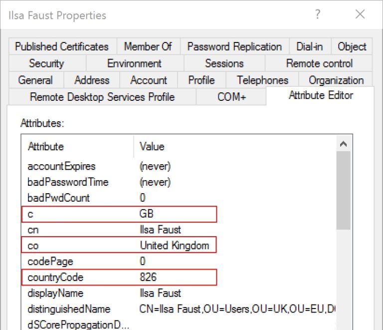Open the Published Certificates tab
Screen dimensions: 383x330
point(62,47)
